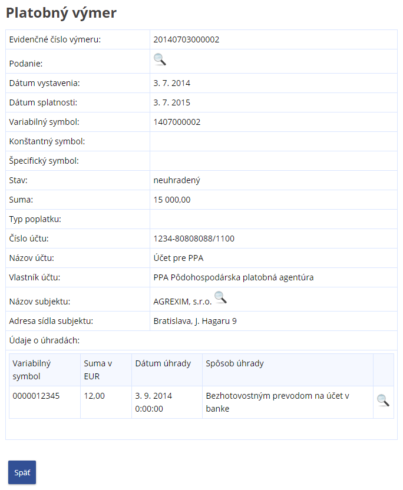Click the Dátum splatnosti label
Image resolution: width=403 pixels, height=490 pixels.
pyautogui.click(x=43, y=102)
